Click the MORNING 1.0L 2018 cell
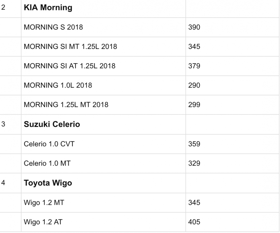Viewport: 280px width, 233px height. pos(58,85)
